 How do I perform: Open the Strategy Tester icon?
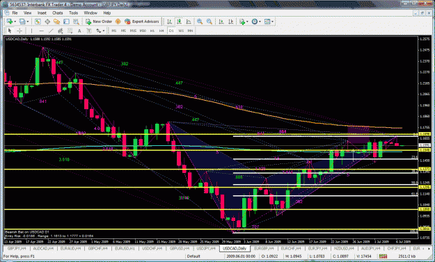[76, 22]
